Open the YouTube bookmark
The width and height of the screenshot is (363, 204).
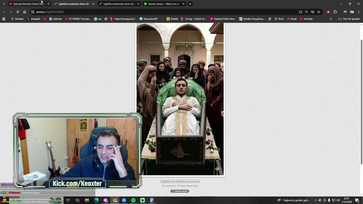point(306,19)
